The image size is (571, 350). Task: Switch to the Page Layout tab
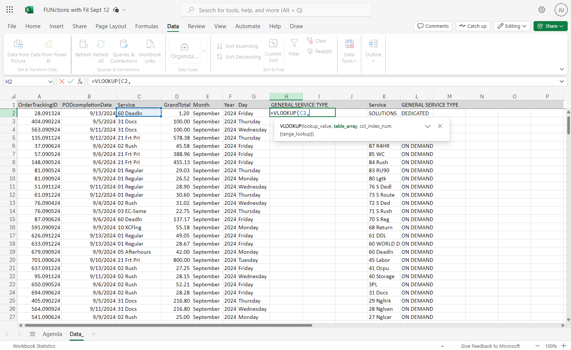(111, 26)
